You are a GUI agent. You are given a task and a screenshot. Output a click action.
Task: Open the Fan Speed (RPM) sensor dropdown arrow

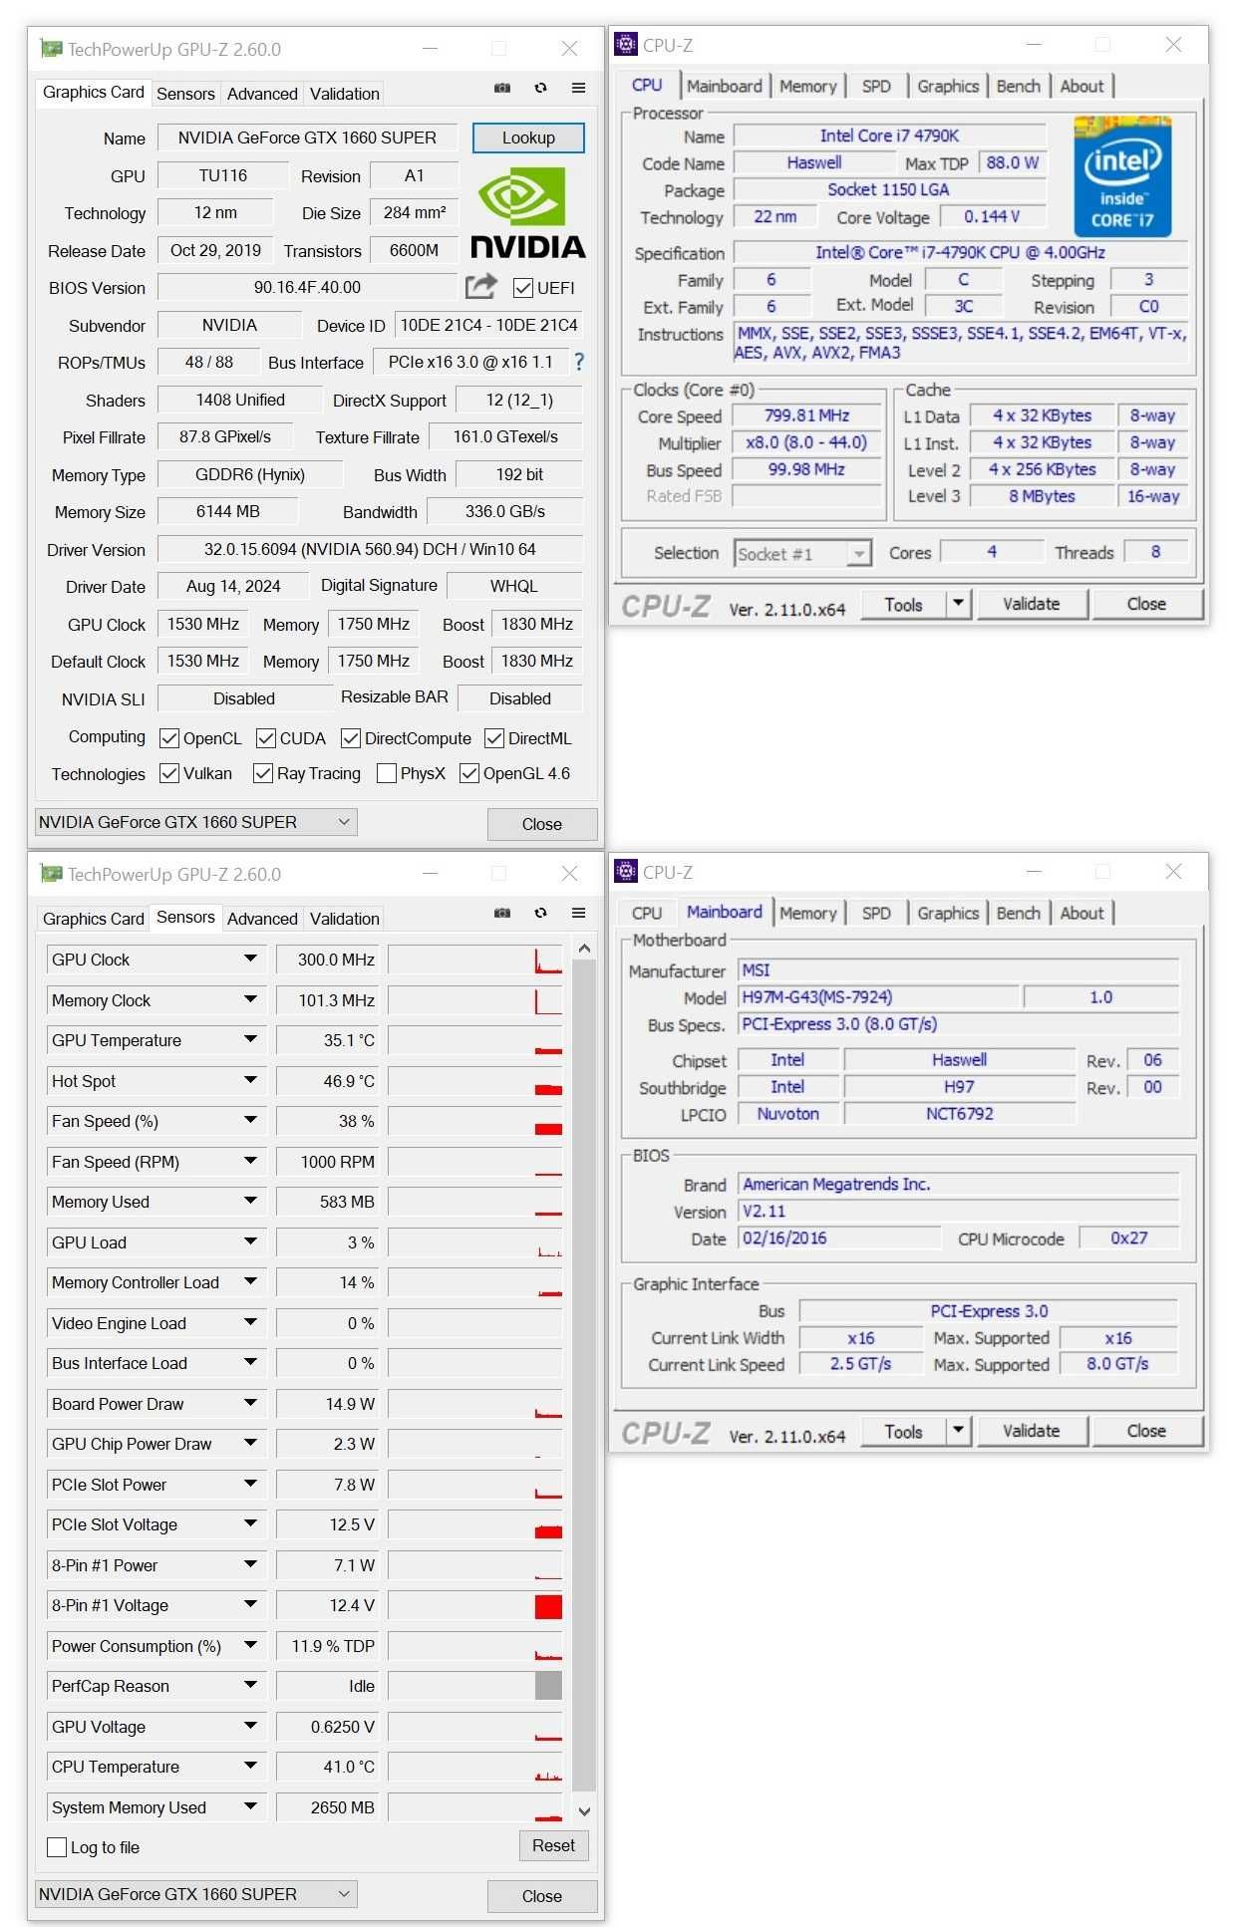coord(250,1161)
